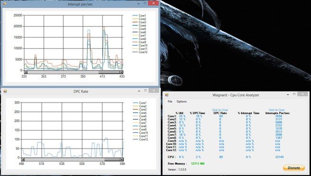Open the File menu in Cpu Core Analyzer
This screenshot has height=176, width=311.
(x=170, y=101)
